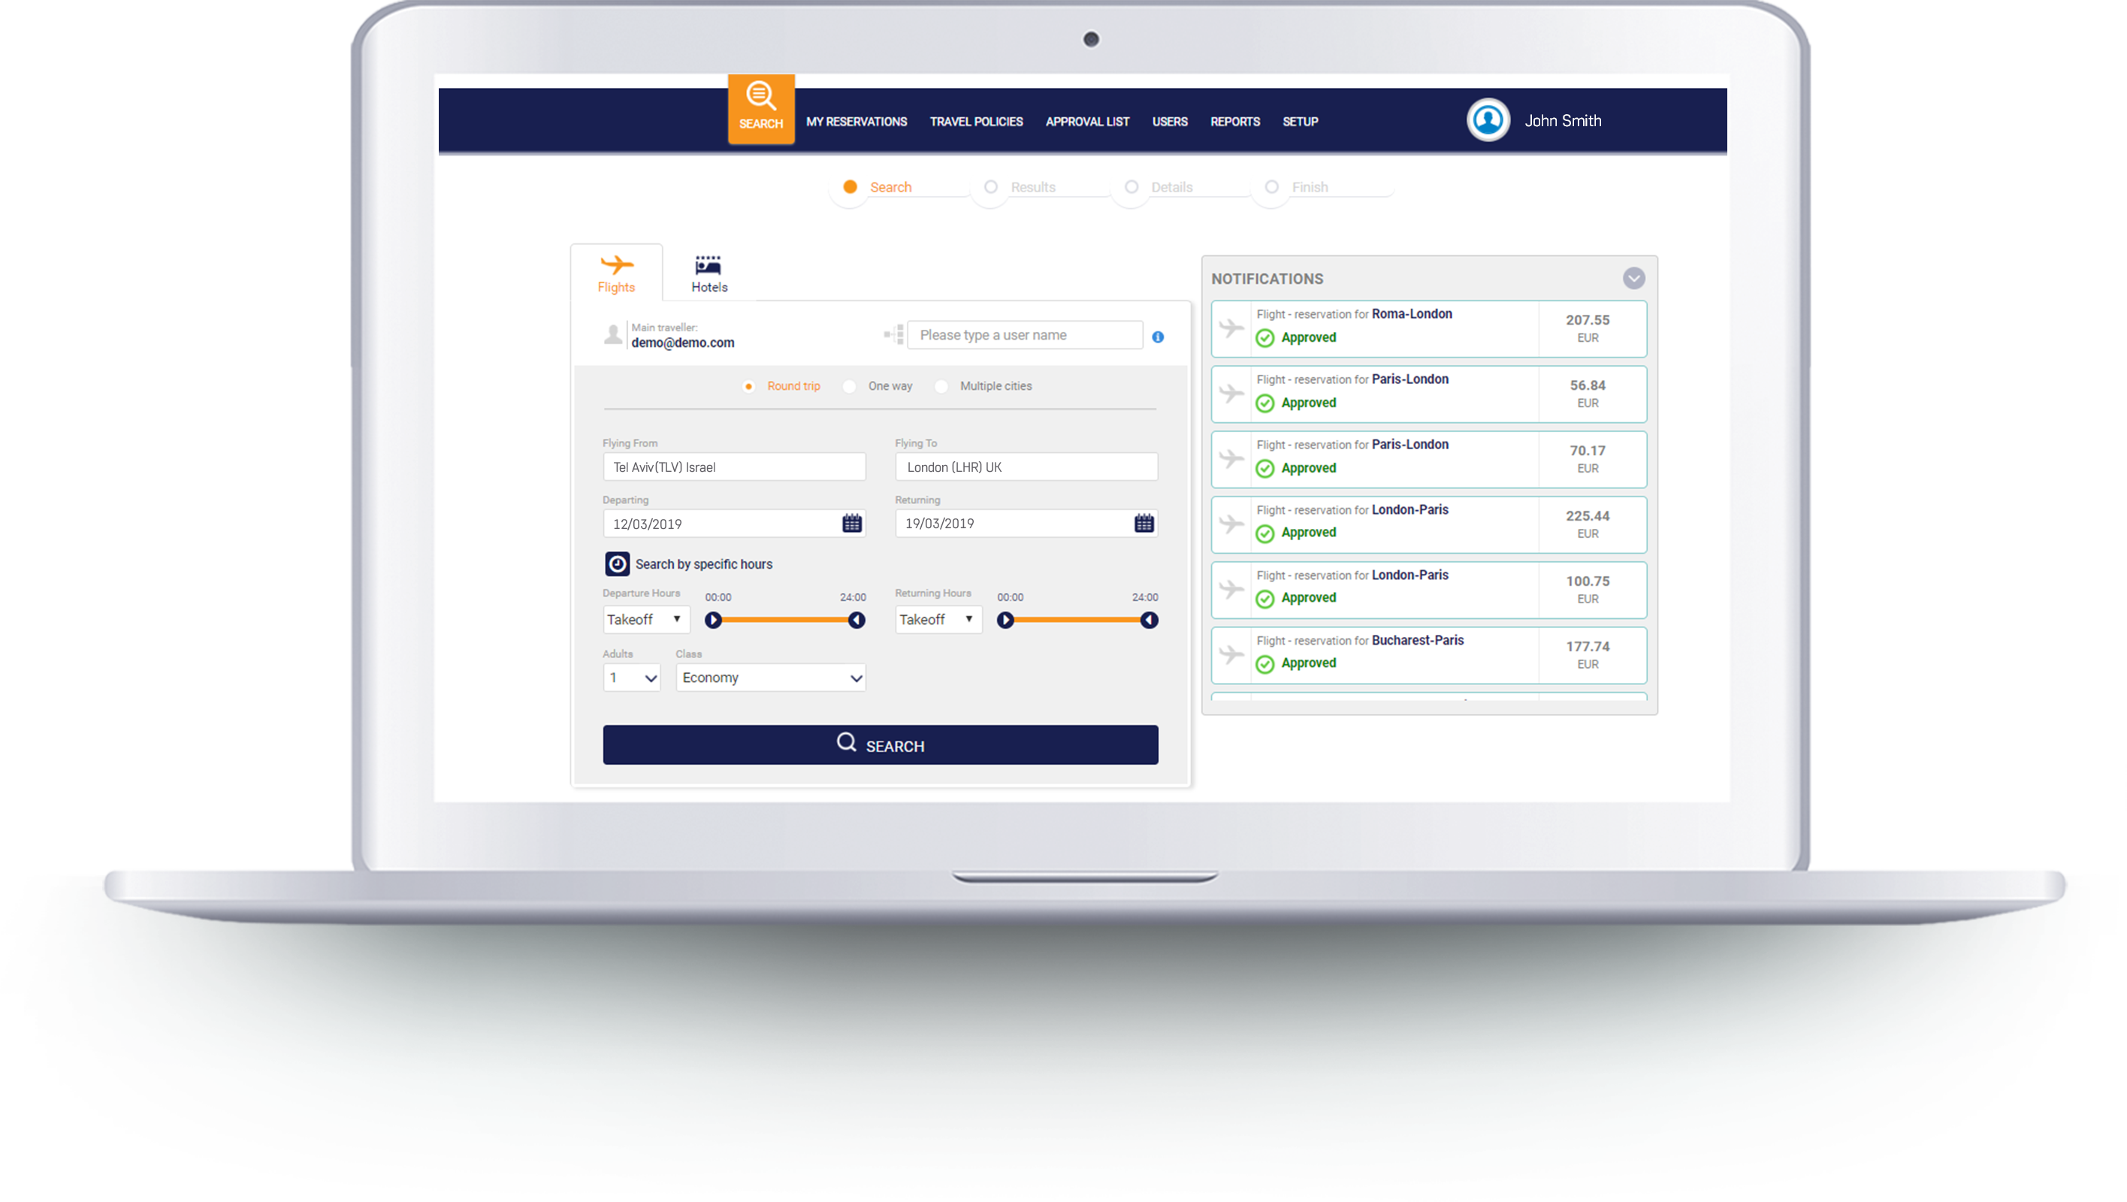Click the orange Search magnifier icon
Screen dimensions: 2127x1202
pyautogui.click(x=760, y=95)
